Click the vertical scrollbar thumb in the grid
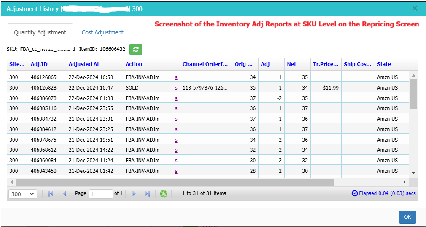 413,94
